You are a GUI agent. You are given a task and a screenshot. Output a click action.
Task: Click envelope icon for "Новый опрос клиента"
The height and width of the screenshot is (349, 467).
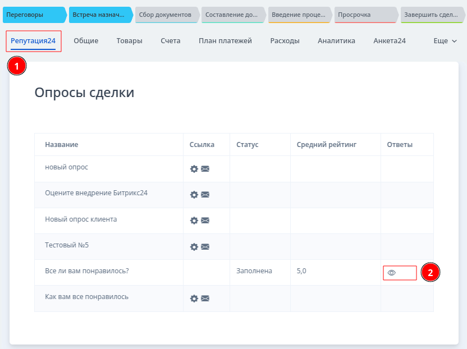(x=205, y=221)
